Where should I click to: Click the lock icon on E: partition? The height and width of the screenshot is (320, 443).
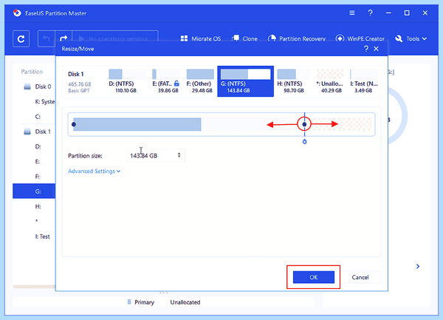(176, 84)
